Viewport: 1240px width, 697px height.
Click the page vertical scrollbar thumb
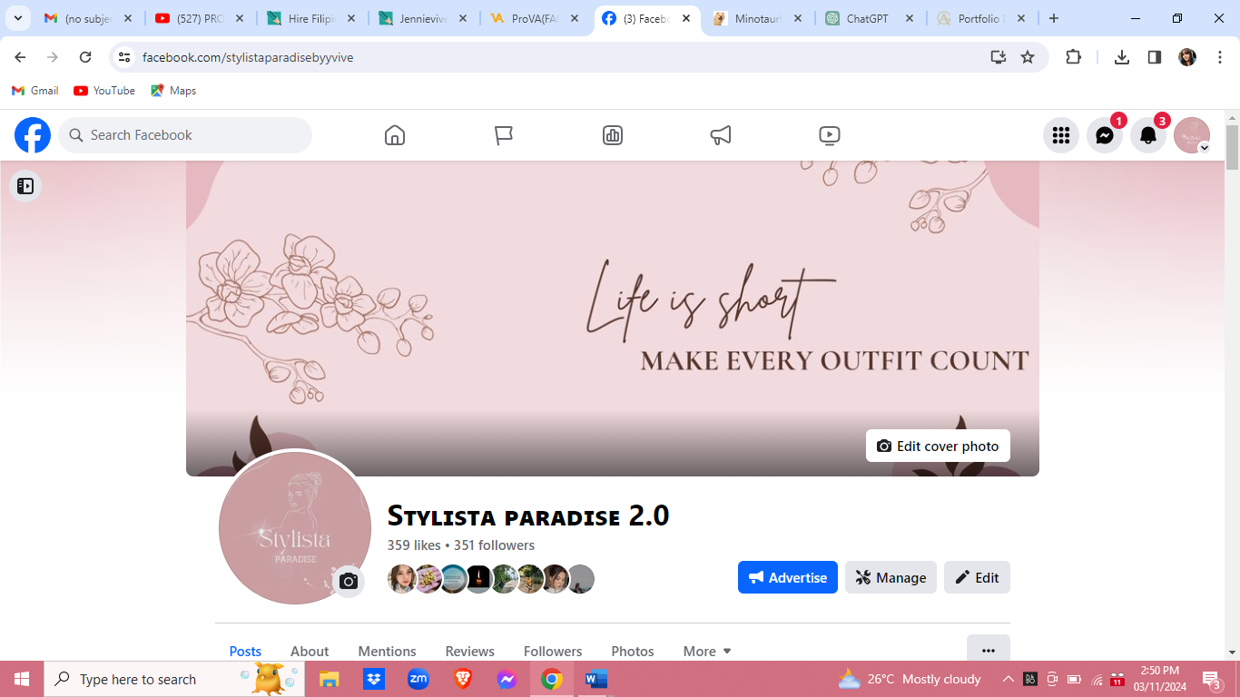[1232, 147]
